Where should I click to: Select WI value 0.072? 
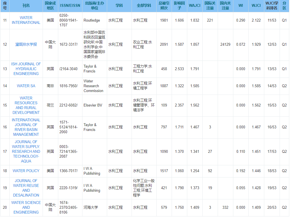pos(241,45)
